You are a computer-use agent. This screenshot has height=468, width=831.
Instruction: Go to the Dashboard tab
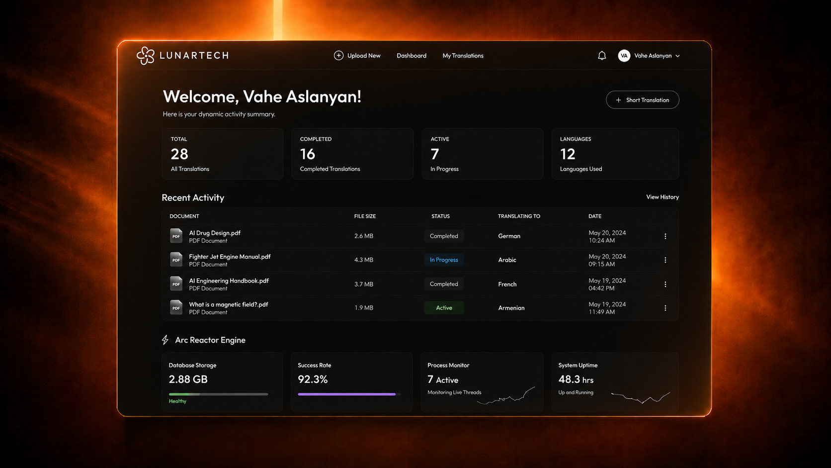click(x=412, y=56)
